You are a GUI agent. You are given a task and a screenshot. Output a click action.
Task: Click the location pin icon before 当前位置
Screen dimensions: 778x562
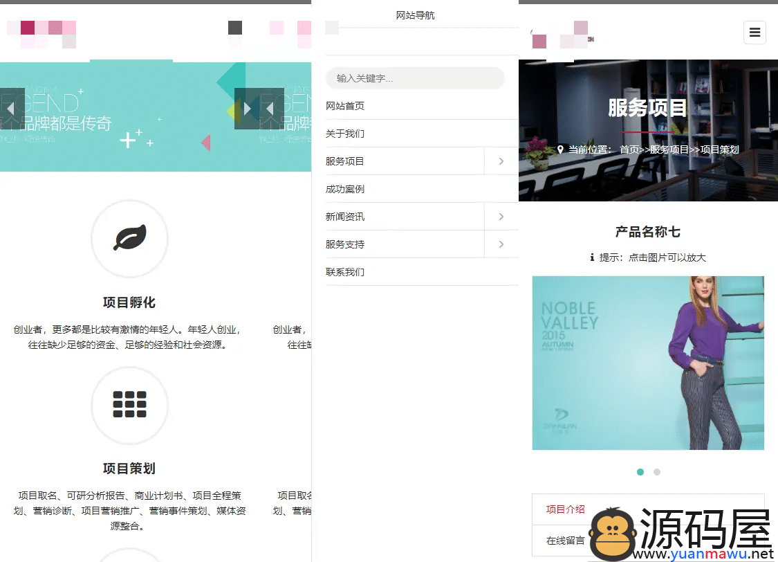point(560,149)
